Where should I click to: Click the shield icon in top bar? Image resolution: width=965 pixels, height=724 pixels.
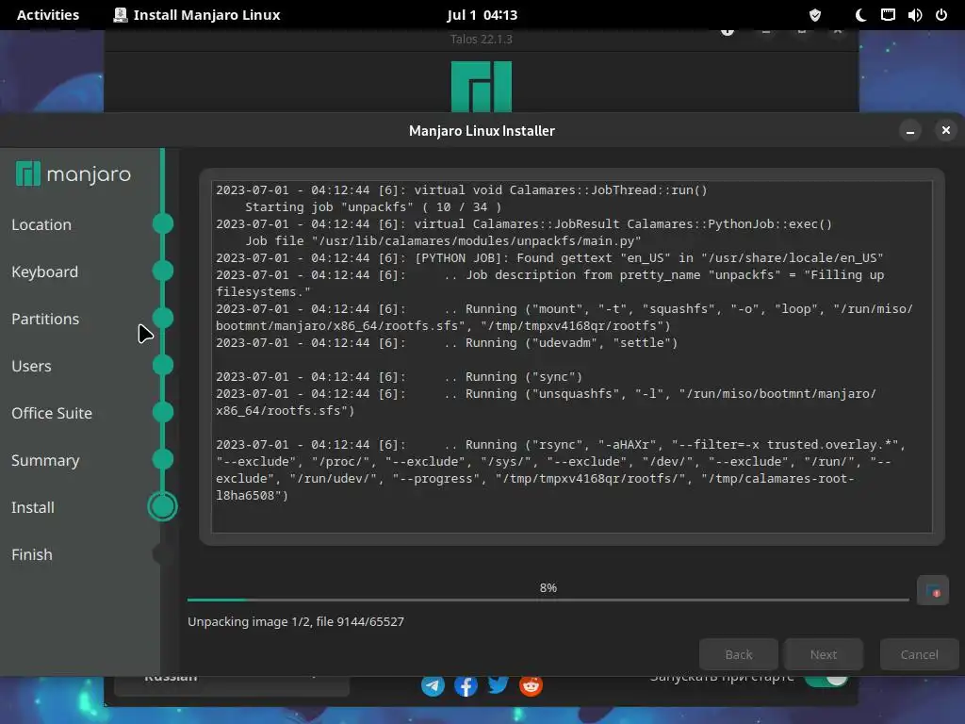815,15
